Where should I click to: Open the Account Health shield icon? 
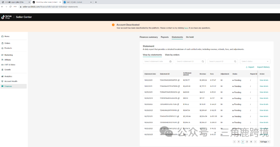coord(3,81)
